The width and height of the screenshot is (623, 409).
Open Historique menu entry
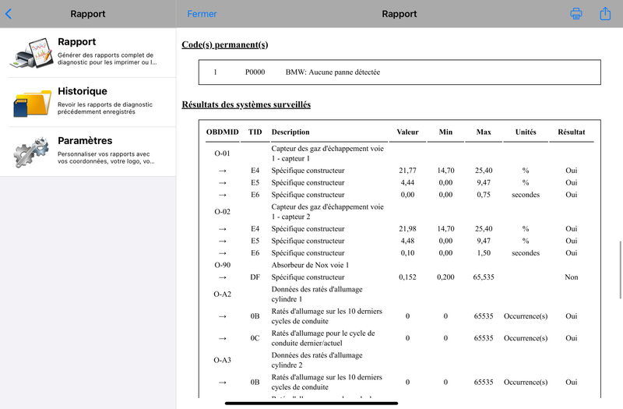[x=88, y=102]
